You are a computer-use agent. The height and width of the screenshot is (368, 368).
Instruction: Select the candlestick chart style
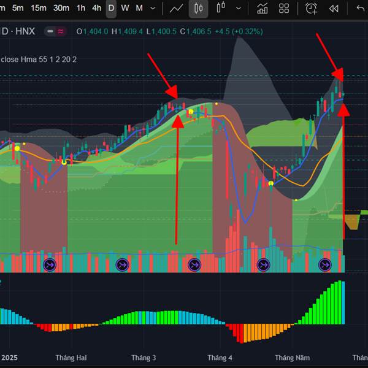tap(198, 9)
